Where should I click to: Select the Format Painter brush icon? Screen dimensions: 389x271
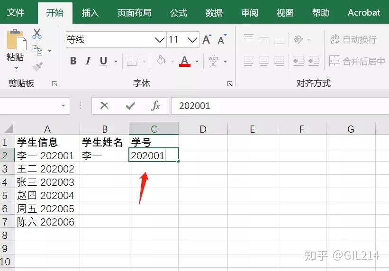coord(37,66)
